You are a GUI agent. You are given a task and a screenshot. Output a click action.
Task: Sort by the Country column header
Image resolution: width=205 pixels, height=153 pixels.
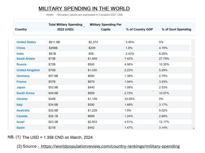coord(21,29)
